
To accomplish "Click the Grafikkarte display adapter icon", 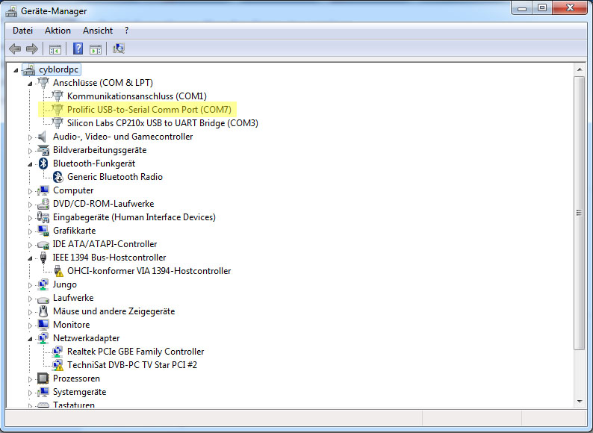I will point(43,231).
